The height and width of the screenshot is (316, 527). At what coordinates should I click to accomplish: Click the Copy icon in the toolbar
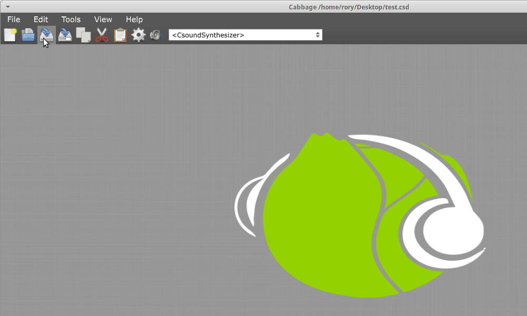(x=83, y=35)
